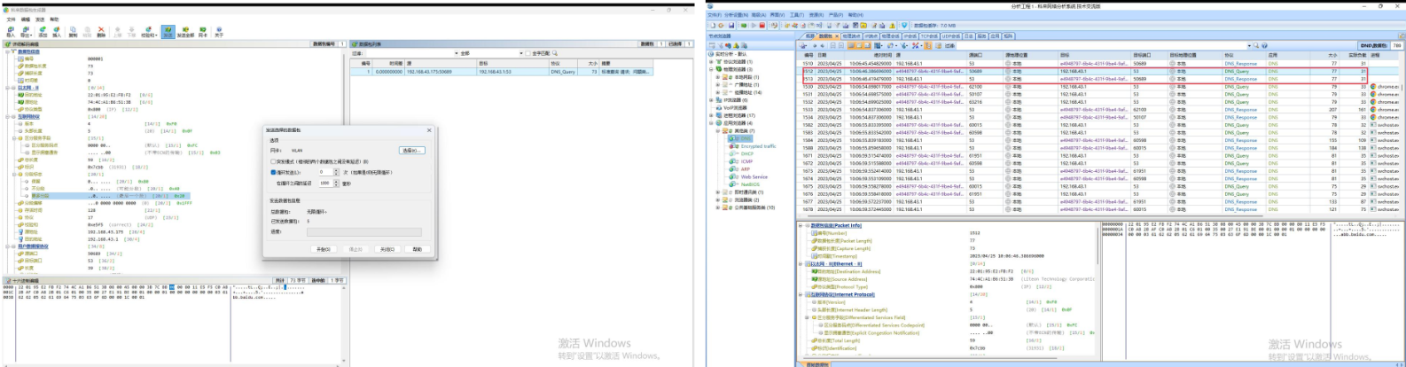Screen dimensions: 1406x367
Task: Click the red 删除 (Delete) icon
Action: point(101,31)
